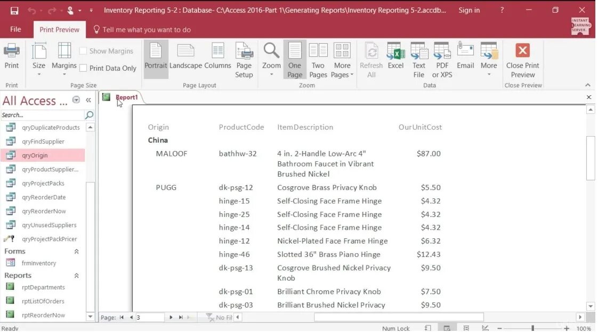The image size is (598, 333).
Task: Go to previous page button
Action: pos(131,318)
